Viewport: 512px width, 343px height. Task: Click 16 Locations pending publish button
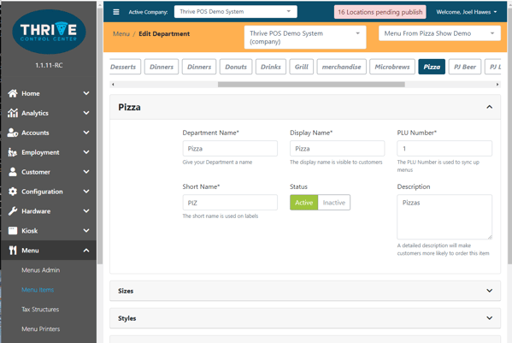(x=380, y=12)
